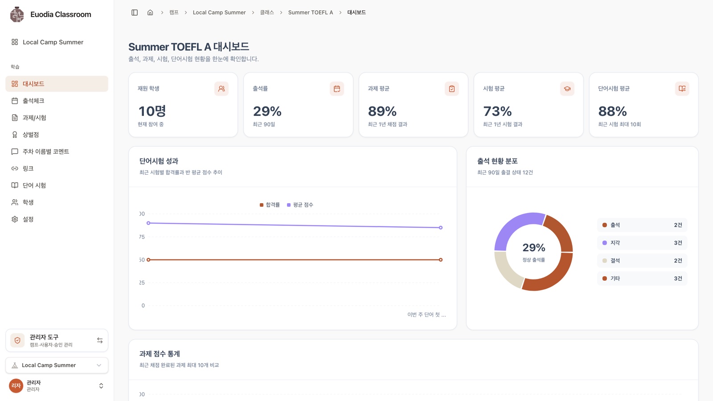Screen dimensions: 713x401
Task: Click the 출석 legend row
Action: (x=642, y=225)
